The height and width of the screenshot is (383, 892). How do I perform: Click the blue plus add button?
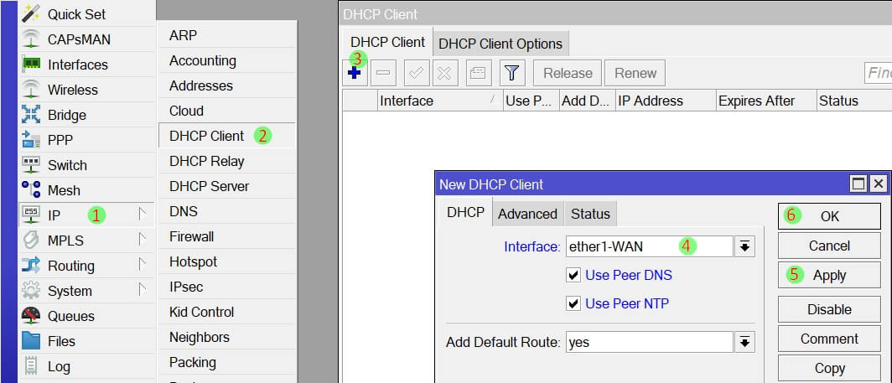click(x=354, y=73)
